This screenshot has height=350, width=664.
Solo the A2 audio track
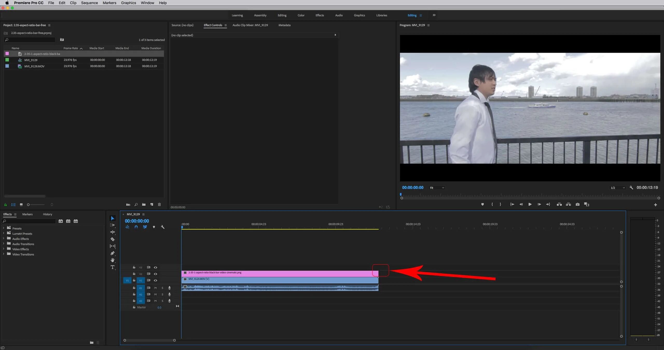point(163,295)
